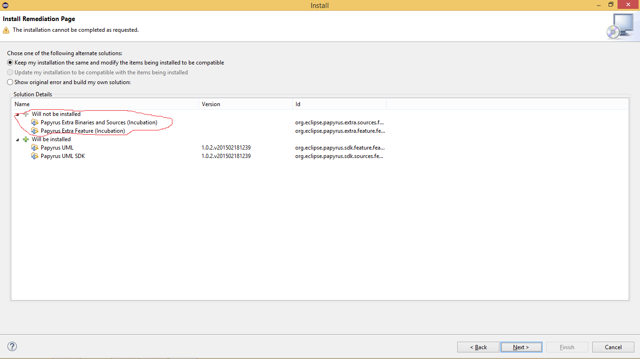Click the feature icon next to Papyrus UML SDK
Image resolution: width=640 pixels, height=359 pixels.
[x=35, y=156]
